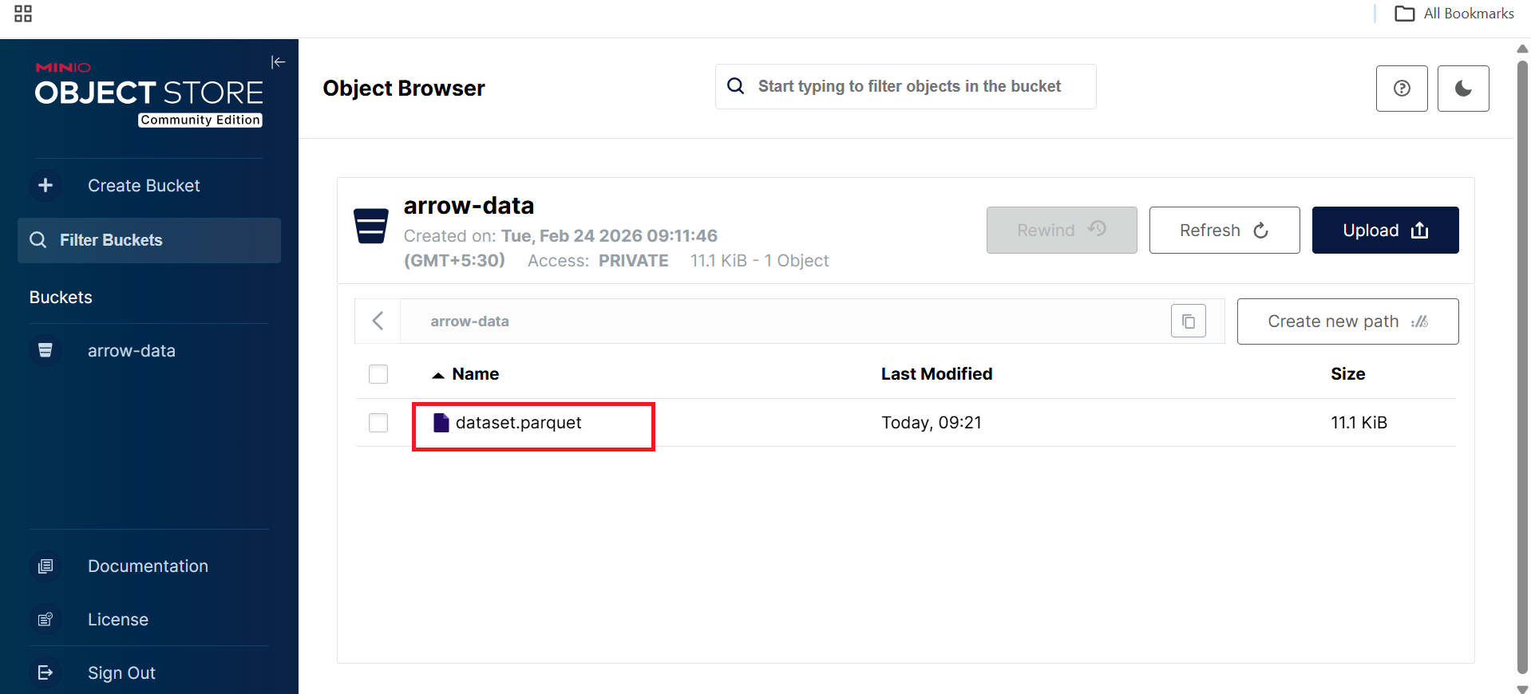Click the dataset.parquet file icon
This screenshot has height=694, width=1531.
[x=441, y=423]
